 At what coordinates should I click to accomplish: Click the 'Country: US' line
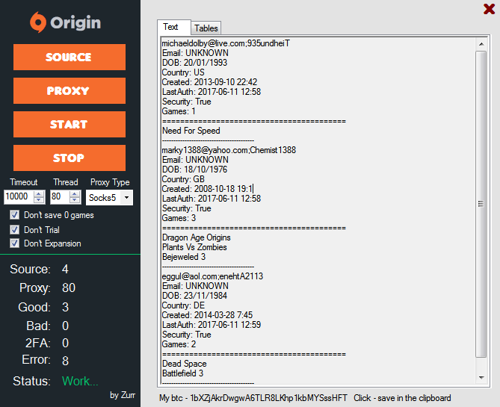click(183, 72)
